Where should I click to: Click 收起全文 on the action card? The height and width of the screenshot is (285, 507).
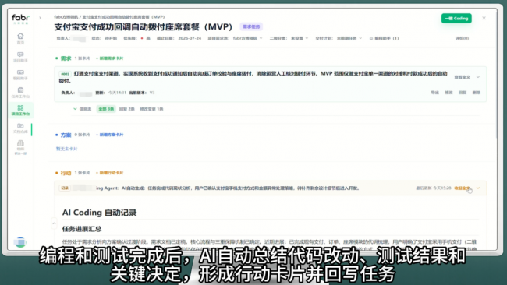point(462,188)
